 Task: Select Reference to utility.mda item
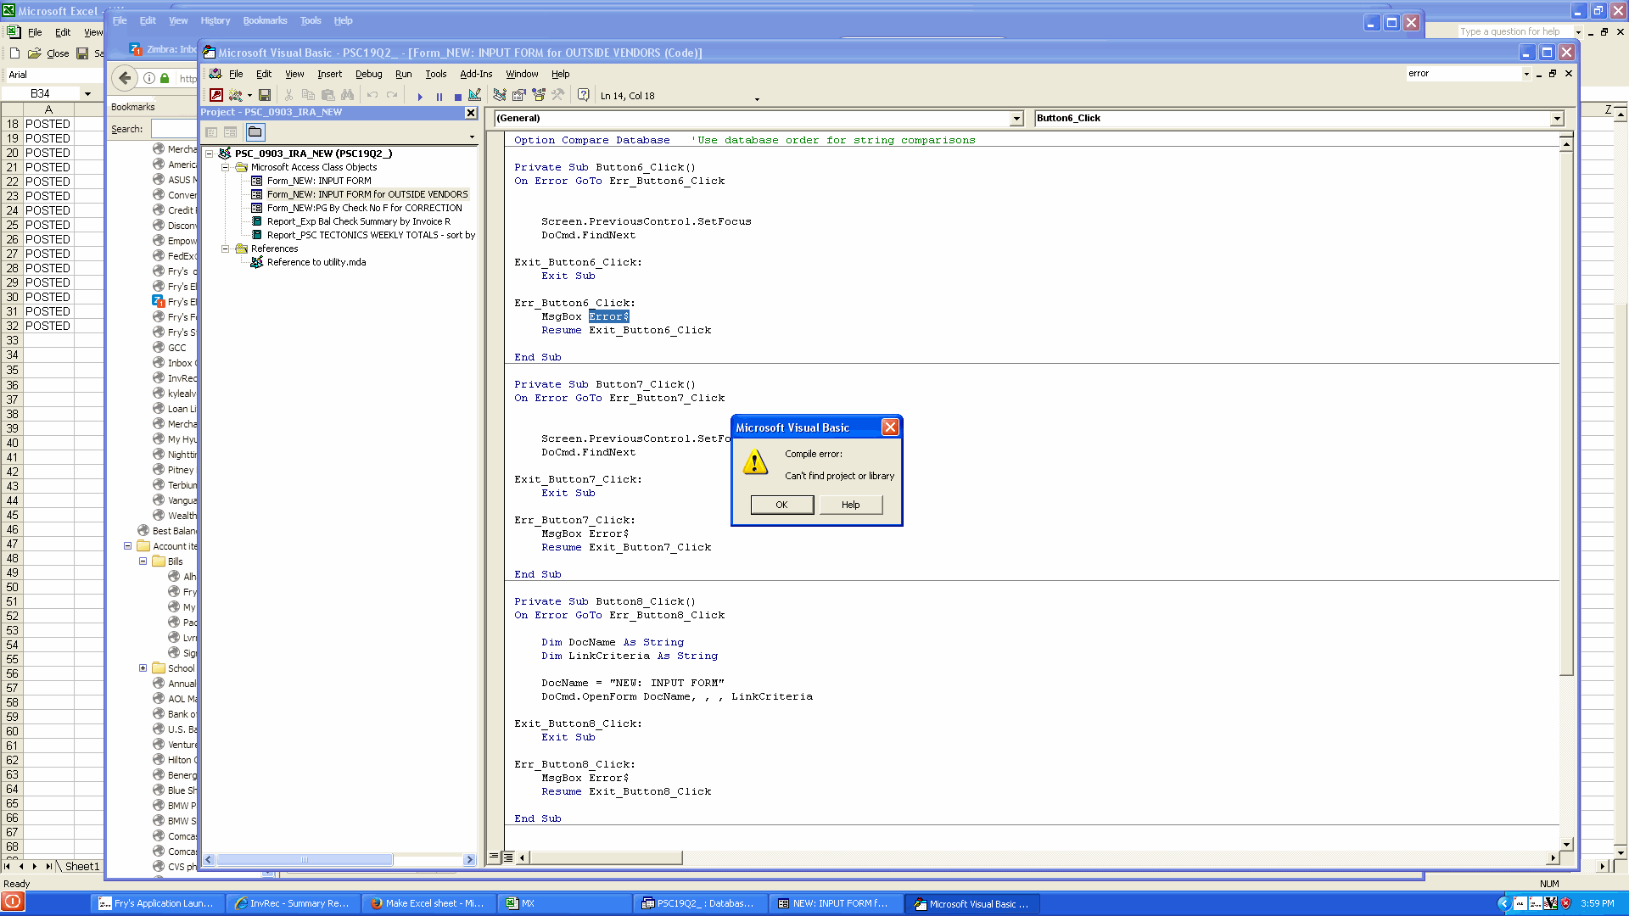(316, 262)
